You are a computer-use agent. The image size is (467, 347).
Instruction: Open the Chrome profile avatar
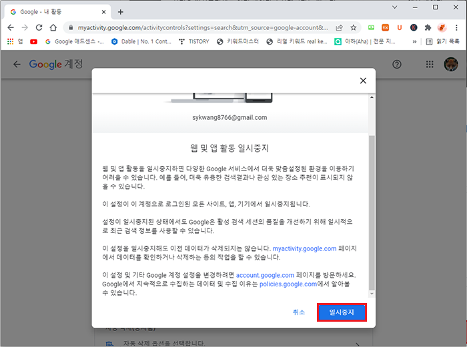coord(442,28)
